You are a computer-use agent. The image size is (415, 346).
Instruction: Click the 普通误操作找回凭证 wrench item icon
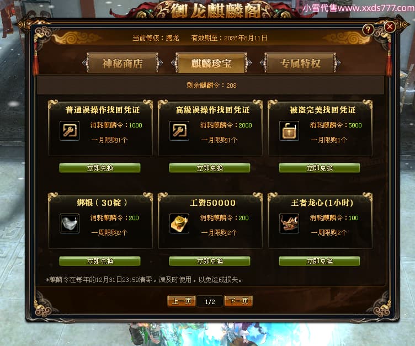(70, 131)
